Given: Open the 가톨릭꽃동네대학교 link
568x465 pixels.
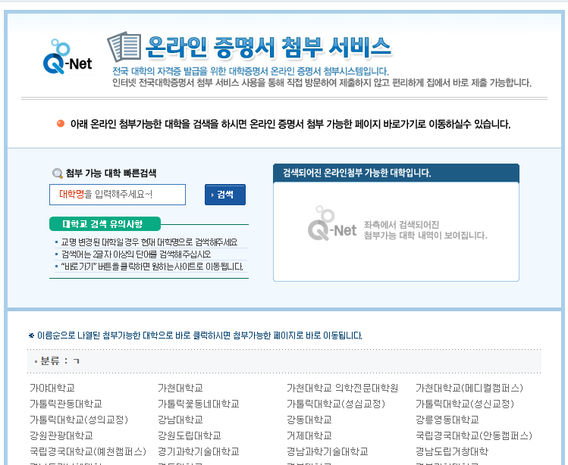Looking at the screenshot, I should (x=199, y=404).
